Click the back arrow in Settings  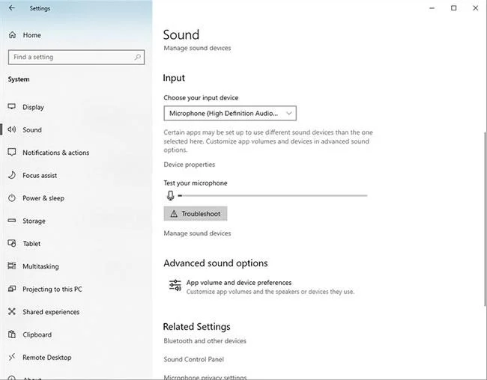pos(12,8)
